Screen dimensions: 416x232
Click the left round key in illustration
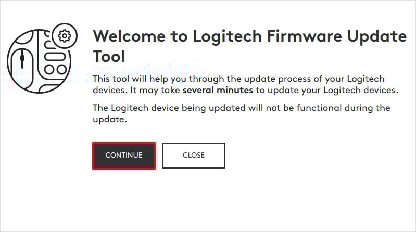click(49, 69)
